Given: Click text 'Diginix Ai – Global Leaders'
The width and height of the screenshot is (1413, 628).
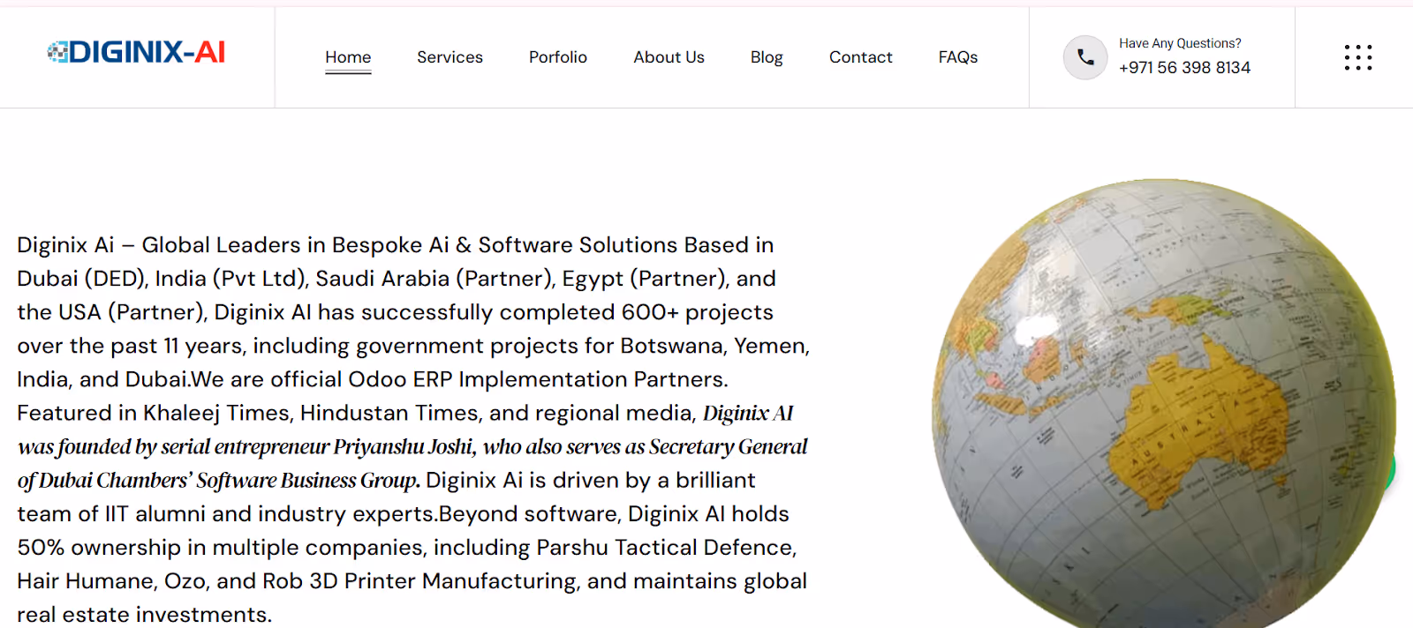Looking at the screenshot, I should 159,245.
